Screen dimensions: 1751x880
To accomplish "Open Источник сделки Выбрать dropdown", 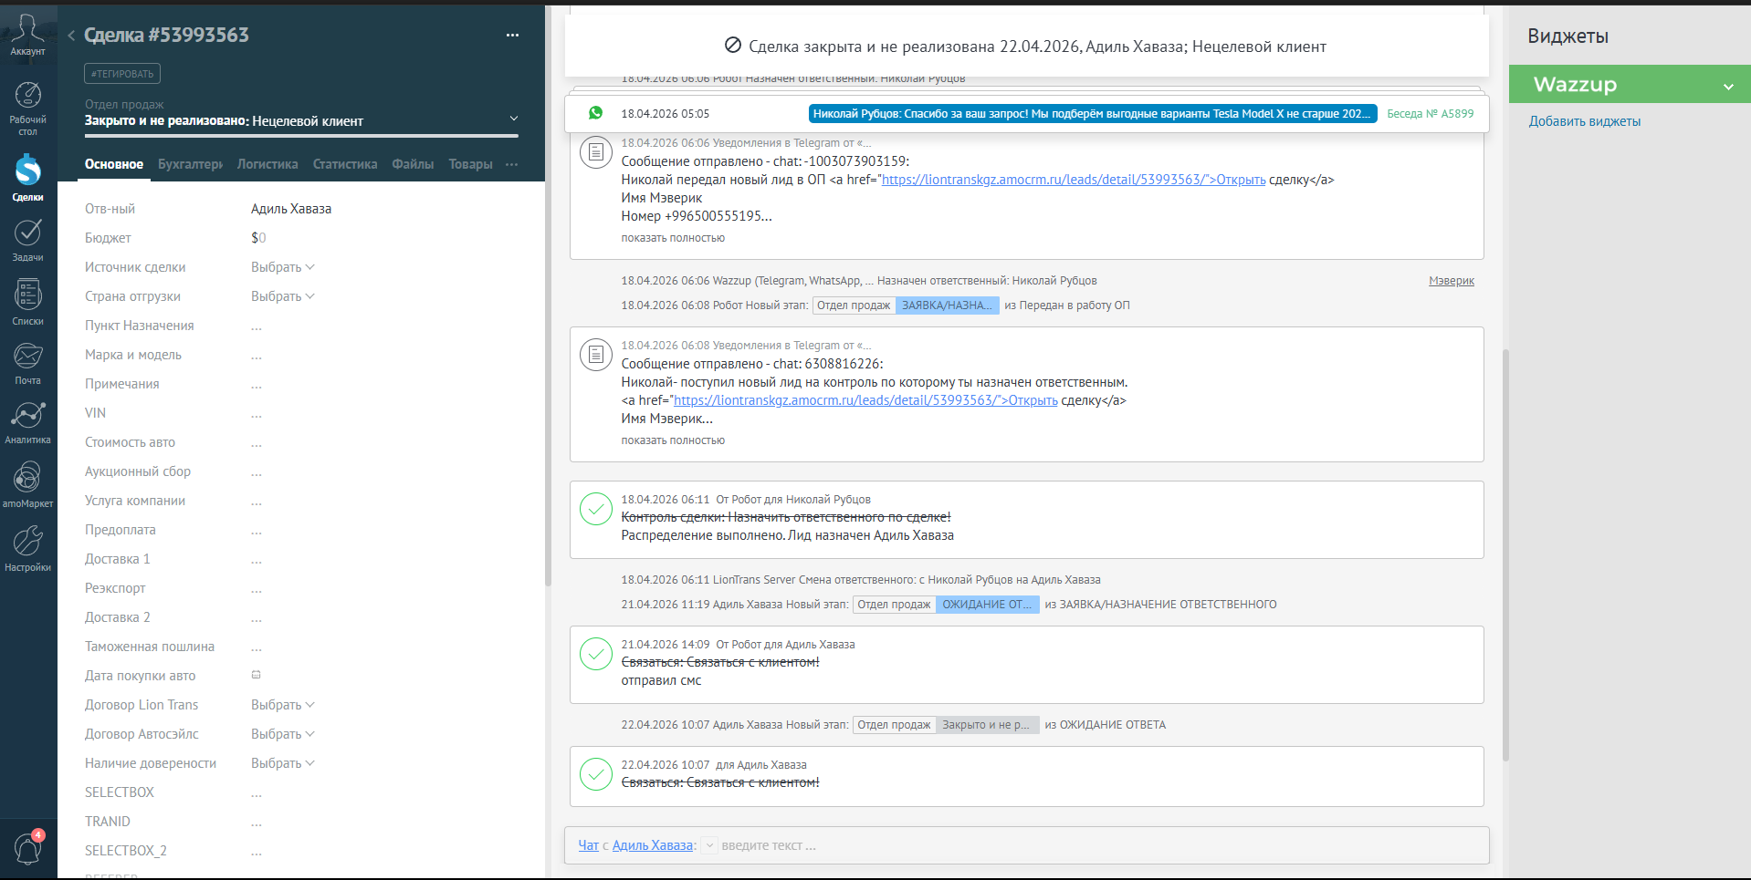I will 283,267.
